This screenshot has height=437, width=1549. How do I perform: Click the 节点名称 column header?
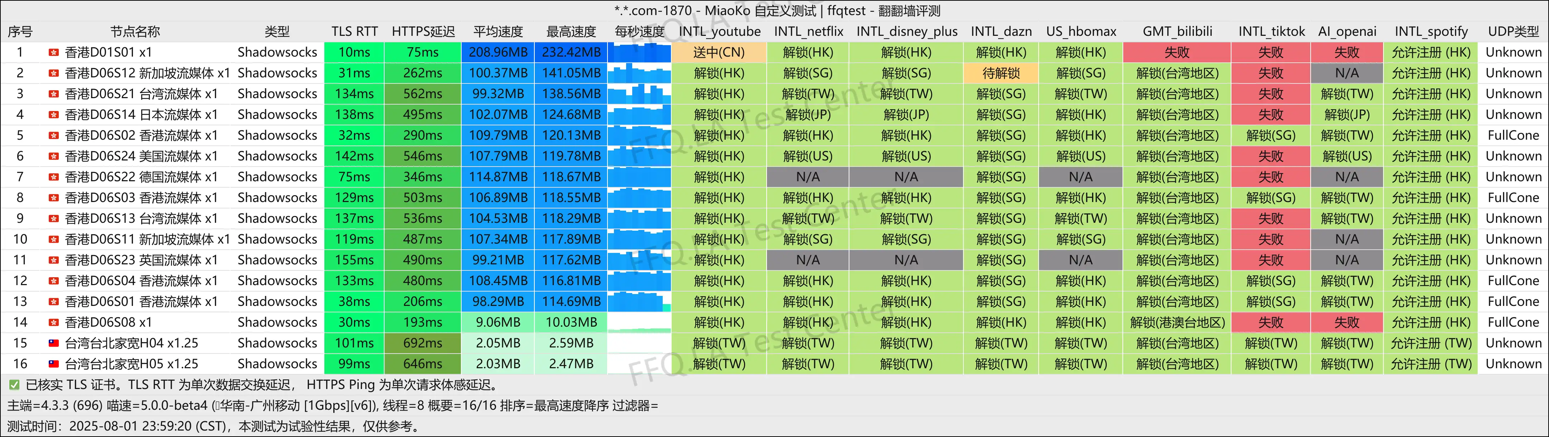(x=135, y=32)
